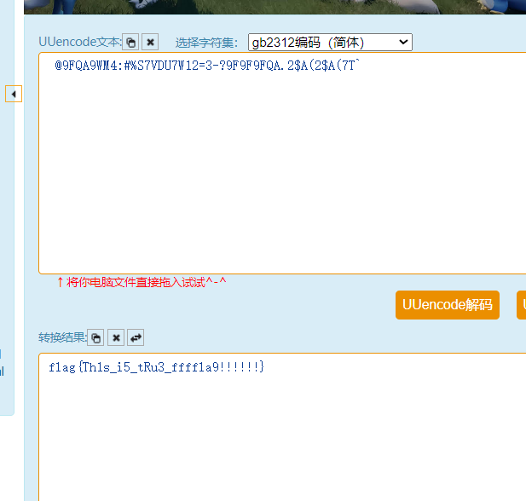Click the red drag-file hint text
The image size is (526, 501).
click(142, 282)
